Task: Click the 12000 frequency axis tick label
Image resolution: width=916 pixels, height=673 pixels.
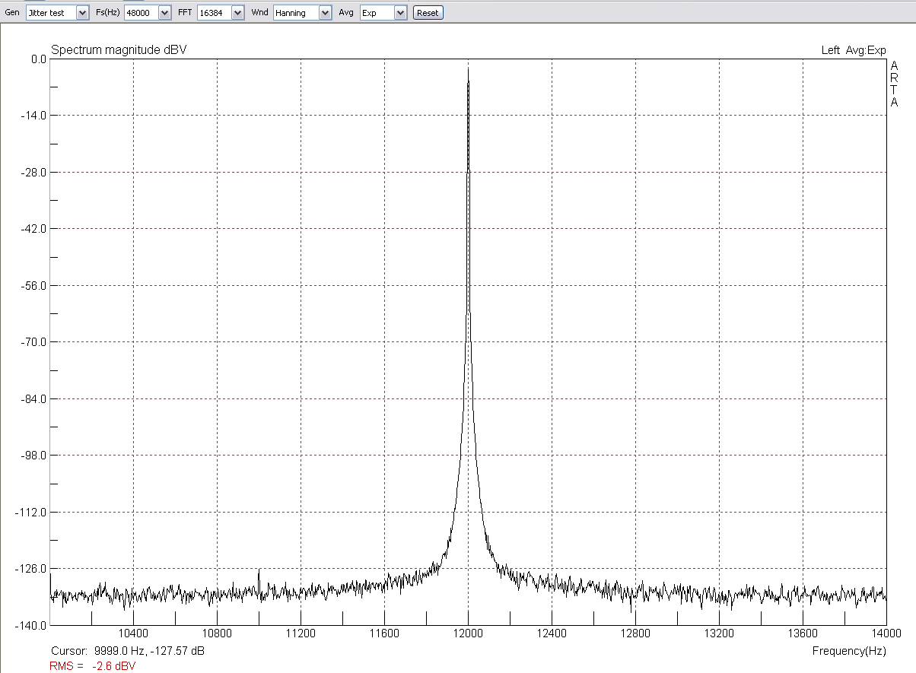Action: (468, 633)
